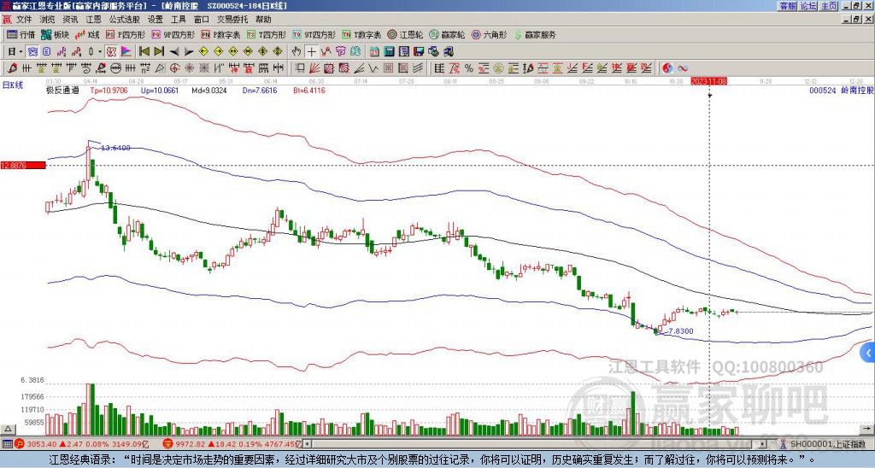Open the 帮助 menu
The image size is (875, 468).
pos(263,20)
